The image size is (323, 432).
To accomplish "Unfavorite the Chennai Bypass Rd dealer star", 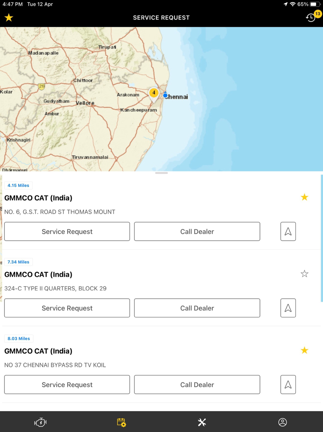I will point(304,350).
